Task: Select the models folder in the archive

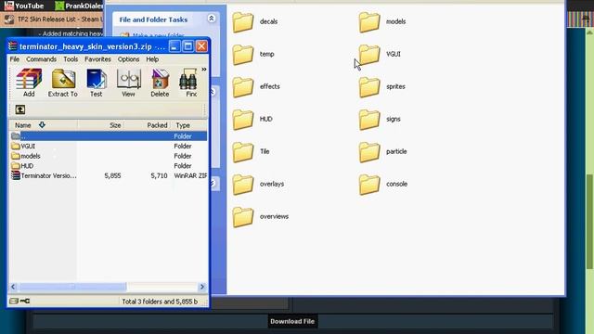Action: click(26, 156)
